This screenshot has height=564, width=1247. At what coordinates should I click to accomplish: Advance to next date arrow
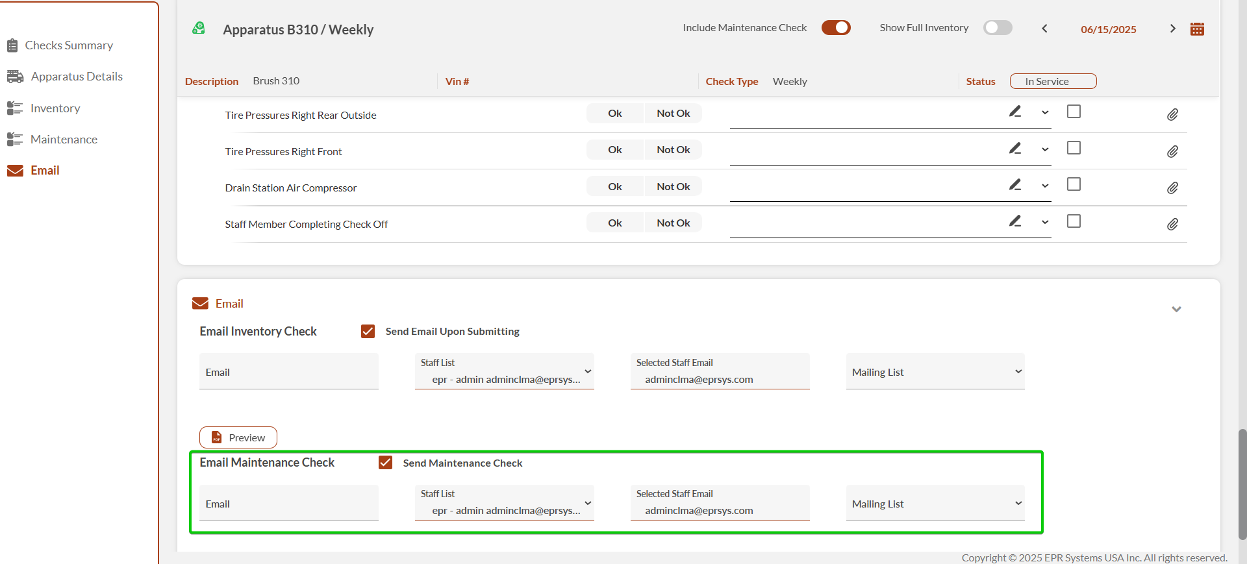tap(1172, 29)
